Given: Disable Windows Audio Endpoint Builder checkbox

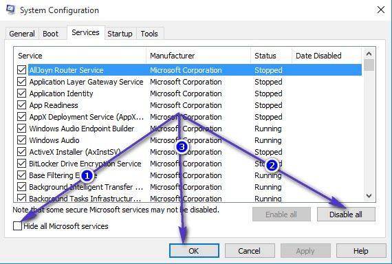Looking at the screenshot, I should coord(22,129).
